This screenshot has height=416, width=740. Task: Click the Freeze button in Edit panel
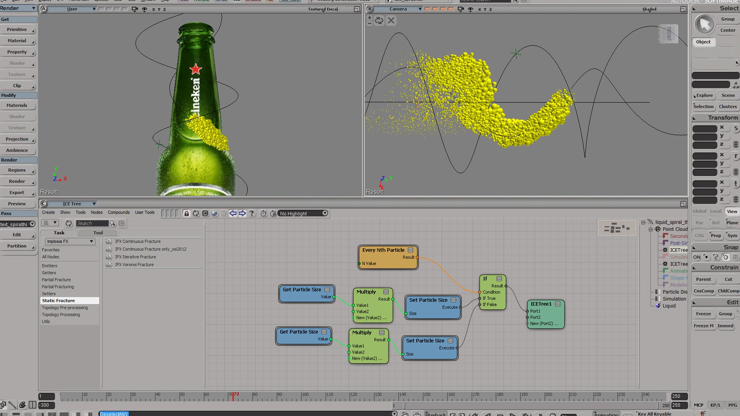[703, 314]
